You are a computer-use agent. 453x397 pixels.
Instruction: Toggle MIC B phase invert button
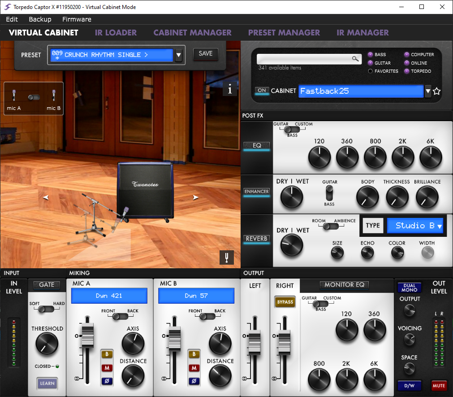194,381
